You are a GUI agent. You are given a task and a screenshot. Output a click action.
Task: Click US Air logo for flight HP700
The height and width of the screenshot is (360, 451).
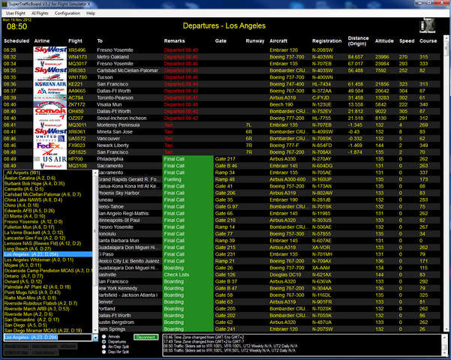pos(50,159)
